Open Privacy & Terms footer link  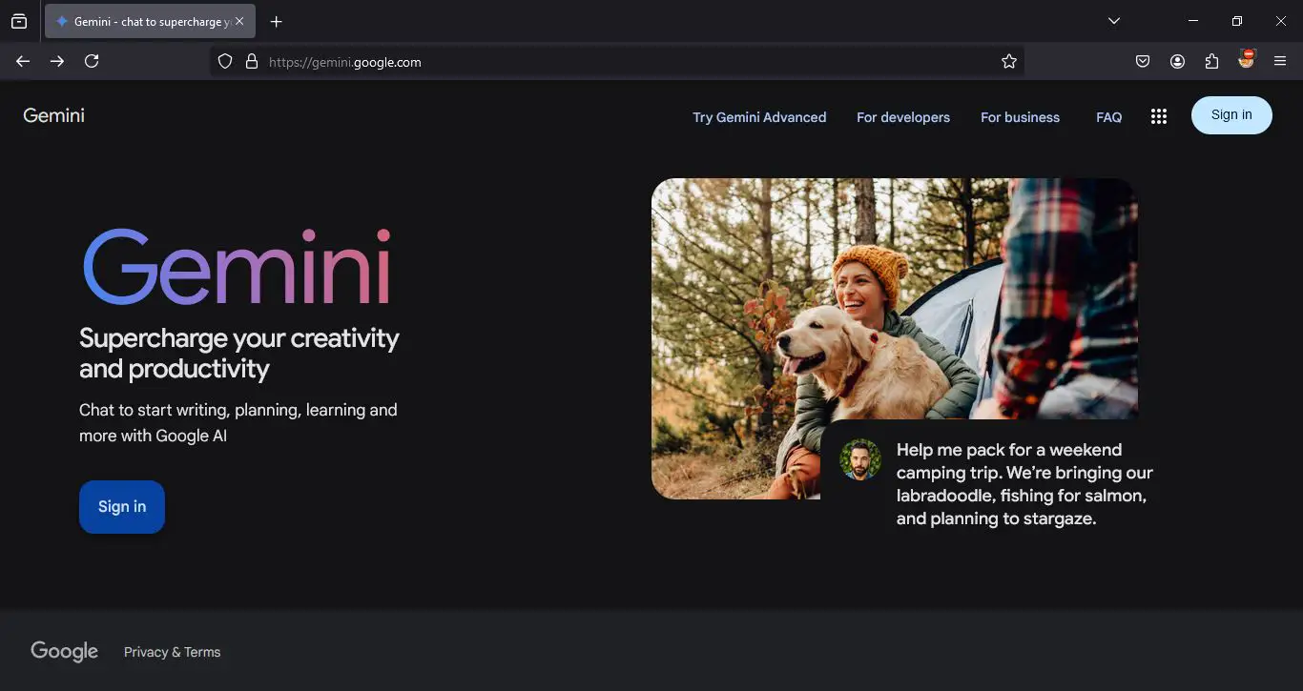click(x=172, y=652)
